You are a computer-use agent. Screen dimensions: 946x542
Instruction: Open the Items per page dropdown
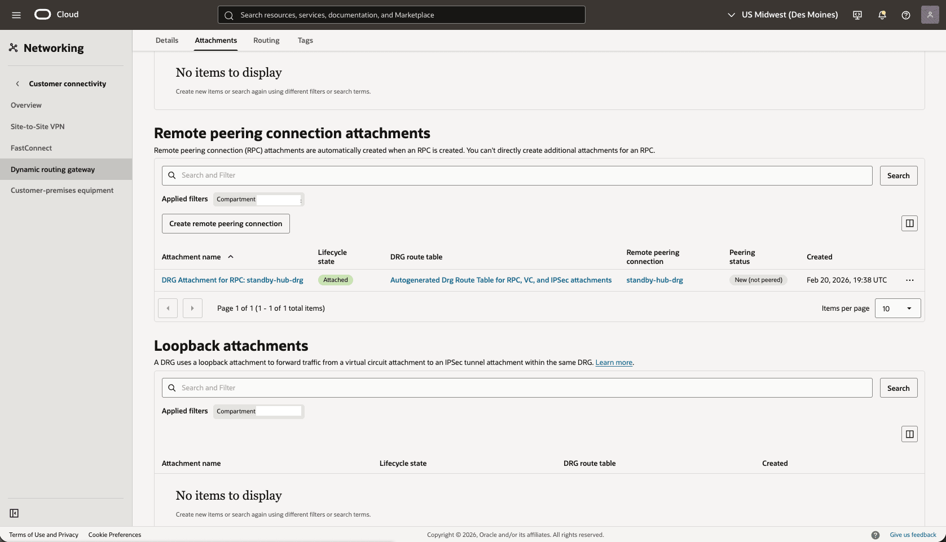[x=897, y=309]
